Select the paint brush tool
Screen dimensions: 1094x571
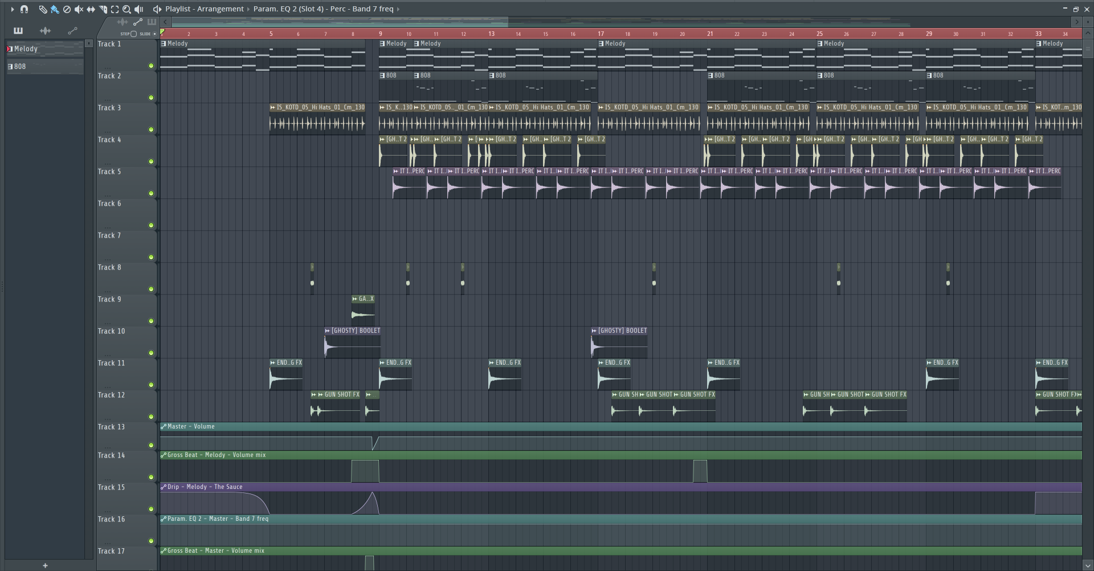(55, 9)
